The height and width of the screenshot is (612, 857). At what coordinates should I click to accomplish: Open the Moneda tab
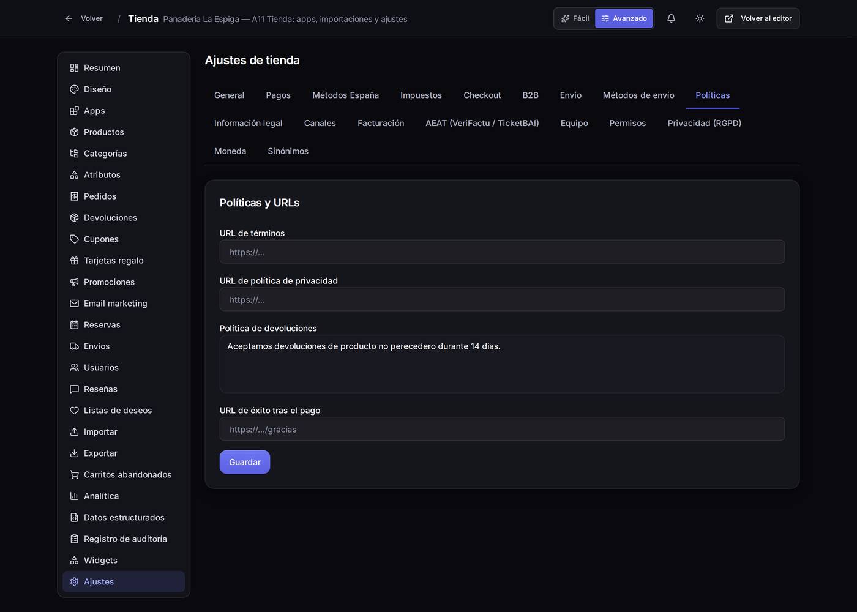(x=230, y=152)
